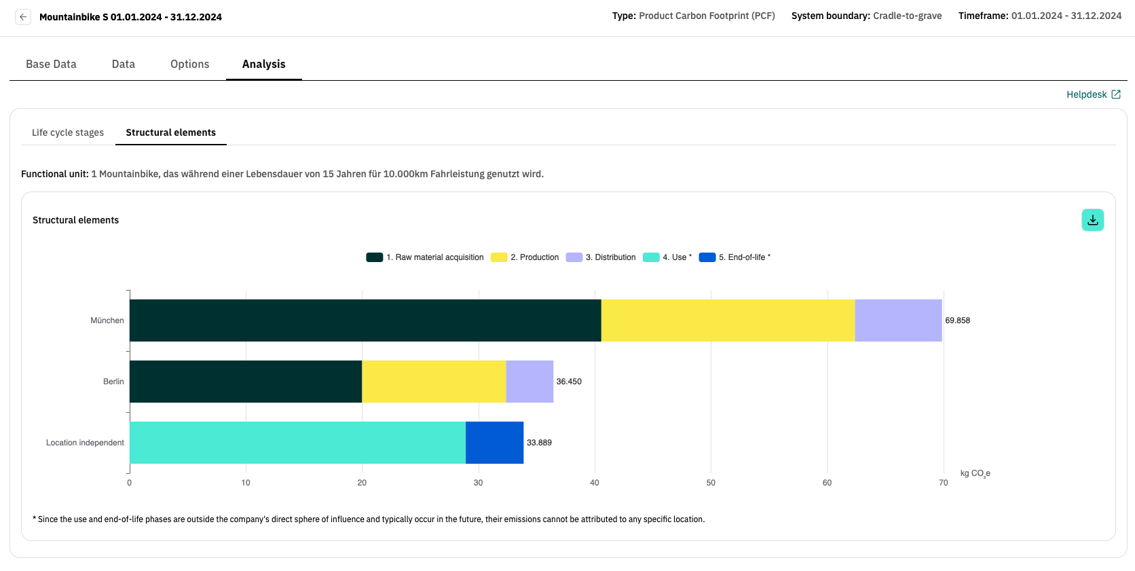Switch to the Base Data tab
1135x571 pixels.
click(51, 64)
